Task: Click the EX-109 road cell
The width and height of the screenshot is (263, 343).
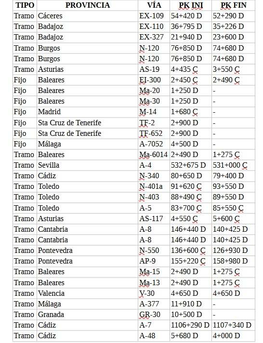Action: 154,16
